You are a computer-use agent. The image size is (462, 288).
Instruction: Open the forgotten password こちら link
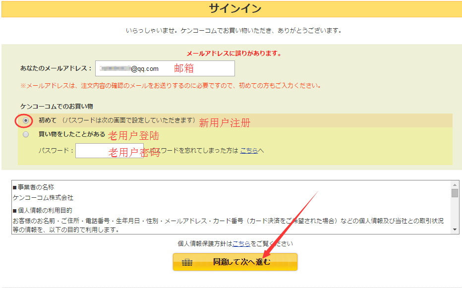(248, 151)
